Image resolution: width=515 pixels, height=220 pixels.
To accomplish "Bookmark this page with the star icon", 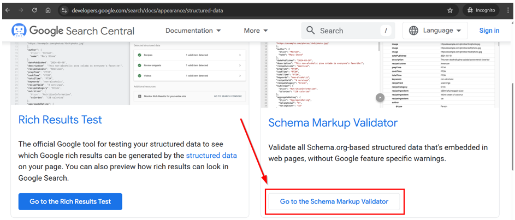I will [x=450, y=10].
